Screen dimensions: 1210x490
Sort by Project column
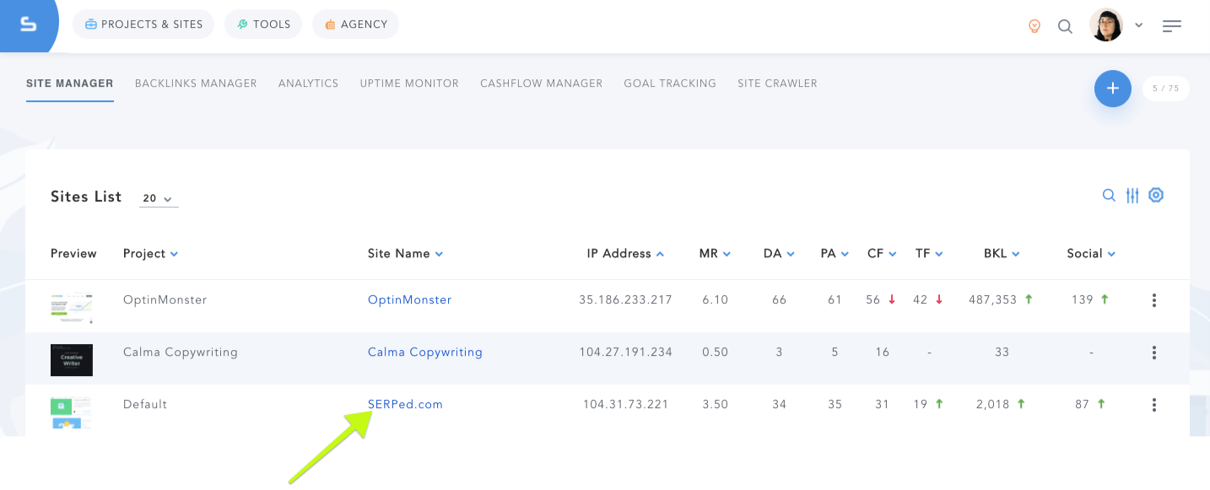click(x=150, y=254)
